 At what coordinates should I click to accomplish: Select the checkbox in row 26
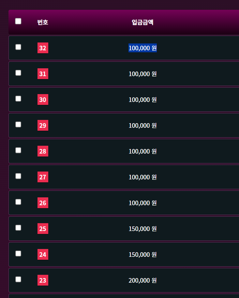click(x=18, y=202)
